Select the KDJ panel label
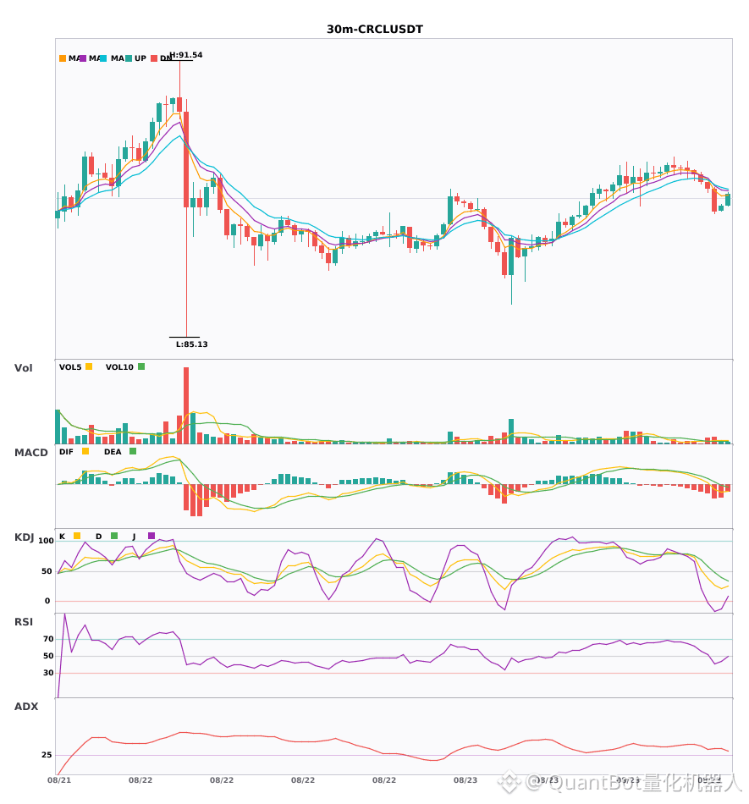Image resolution: width=749 pixels, height=804 pixels. click(x=24, y=537)
